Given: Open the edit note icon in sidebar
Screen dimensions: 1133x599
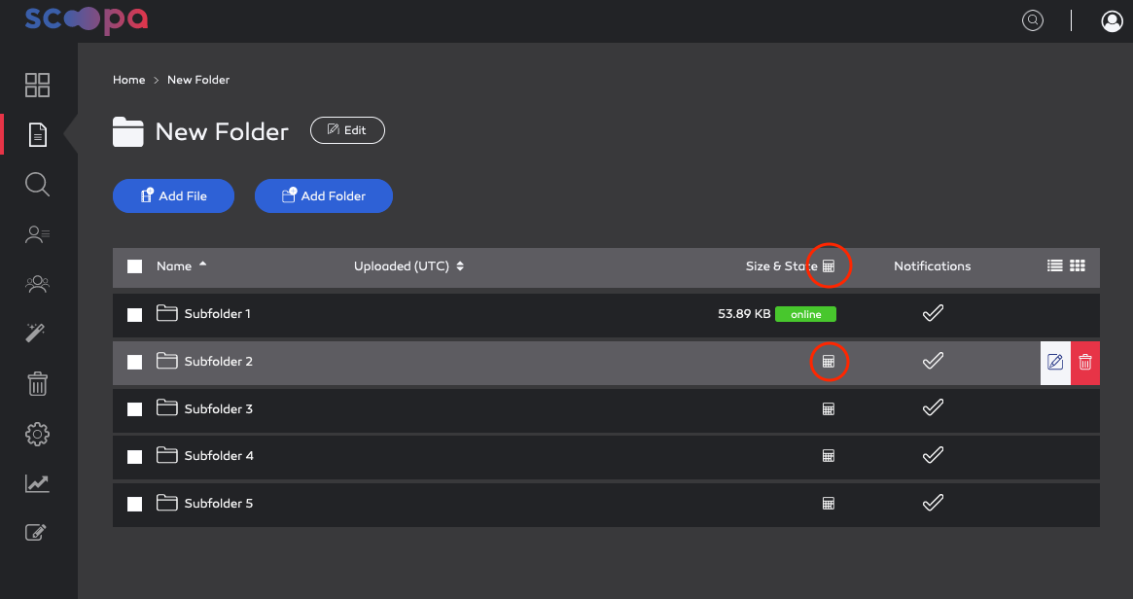Looking at the screenshot, I should tap(35, 533).
